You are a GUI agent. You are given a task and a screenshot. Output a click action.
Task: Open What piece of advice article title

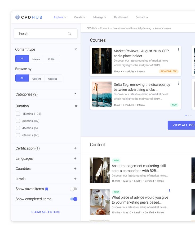[x=140, y=200]
